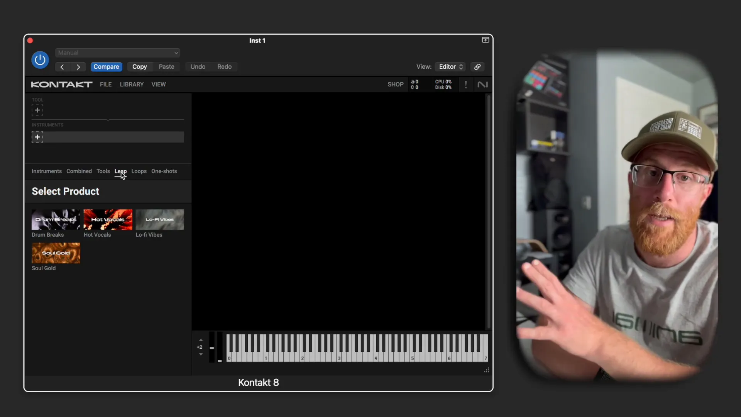Screen dimensions: 741x417
Task: Go to the previous preset arrow
Action: [x=62, y=67]
